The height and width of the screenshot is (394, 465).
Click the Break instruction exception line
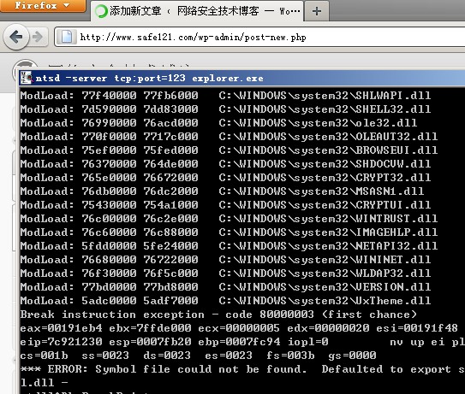click(218, 315)
